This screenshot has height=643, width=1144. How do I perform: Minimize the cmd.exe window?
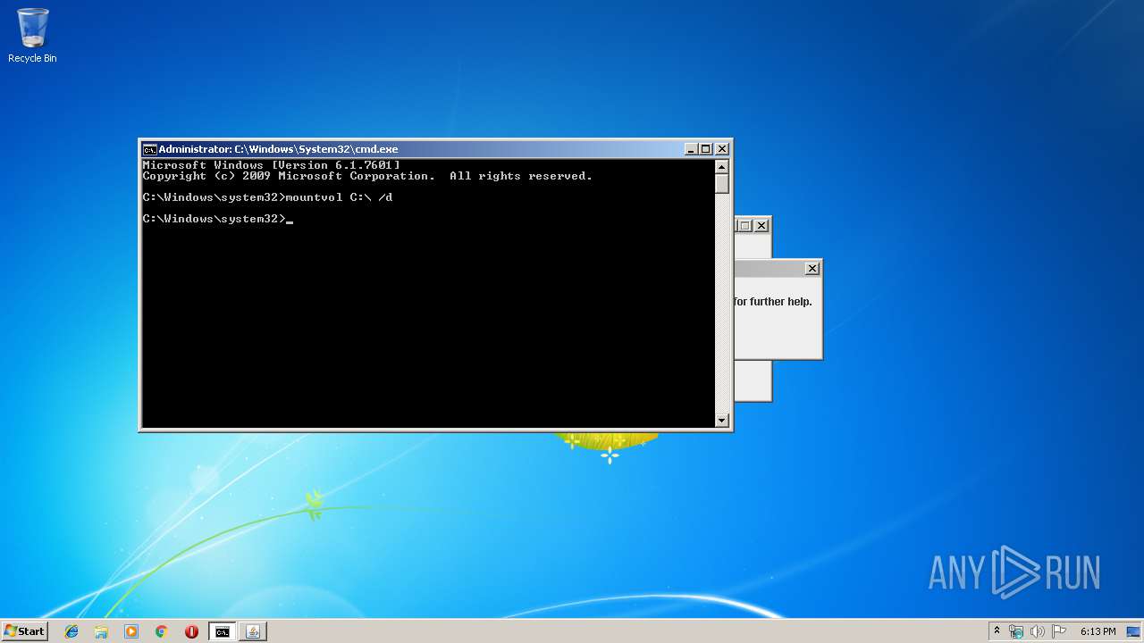click(691, 149)
